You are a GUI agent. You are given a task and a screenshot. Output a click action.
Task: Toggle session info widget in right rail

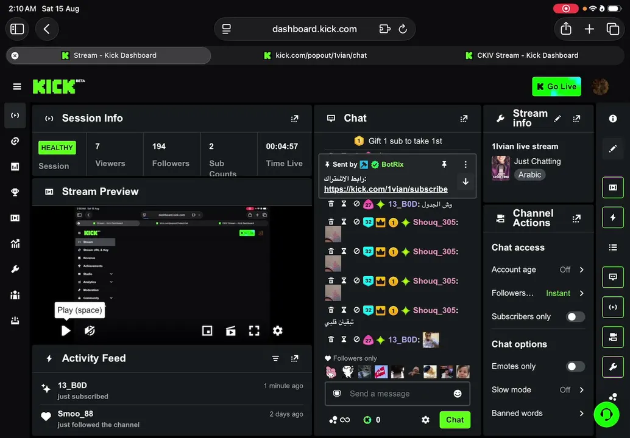tap(613, 307)
